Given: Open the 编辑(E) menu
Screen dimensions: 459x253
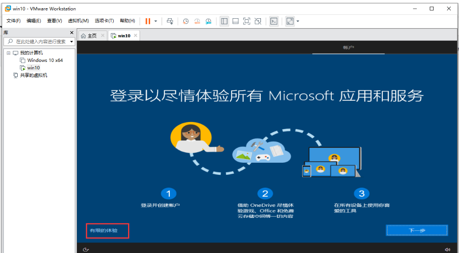Looking at the screenshot, I should 34,21.
